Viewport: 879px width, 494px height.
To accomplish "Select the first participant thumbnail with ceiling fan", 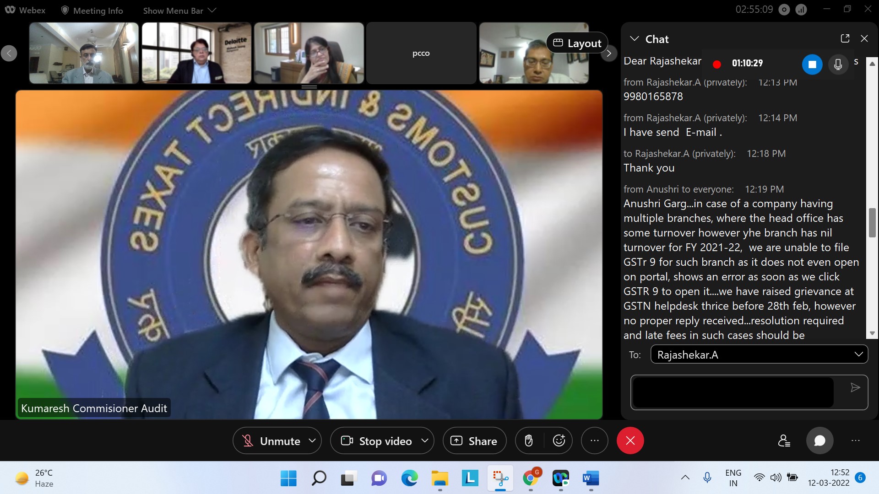I will click(84, 53).
